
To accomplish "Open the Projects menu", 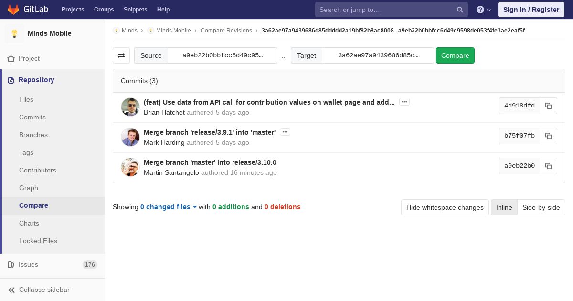I will point(73,10).
